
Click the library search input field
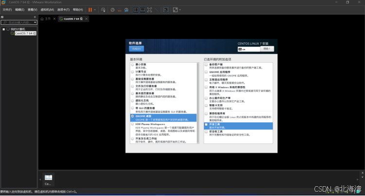[17, 22]
